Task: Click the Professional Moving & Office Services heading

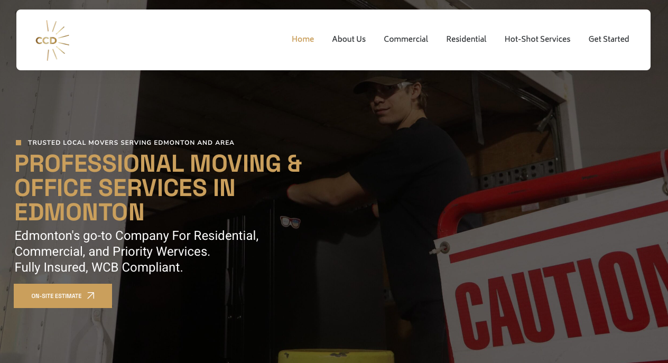Action: pyautogui.click(x=159, y=188)
